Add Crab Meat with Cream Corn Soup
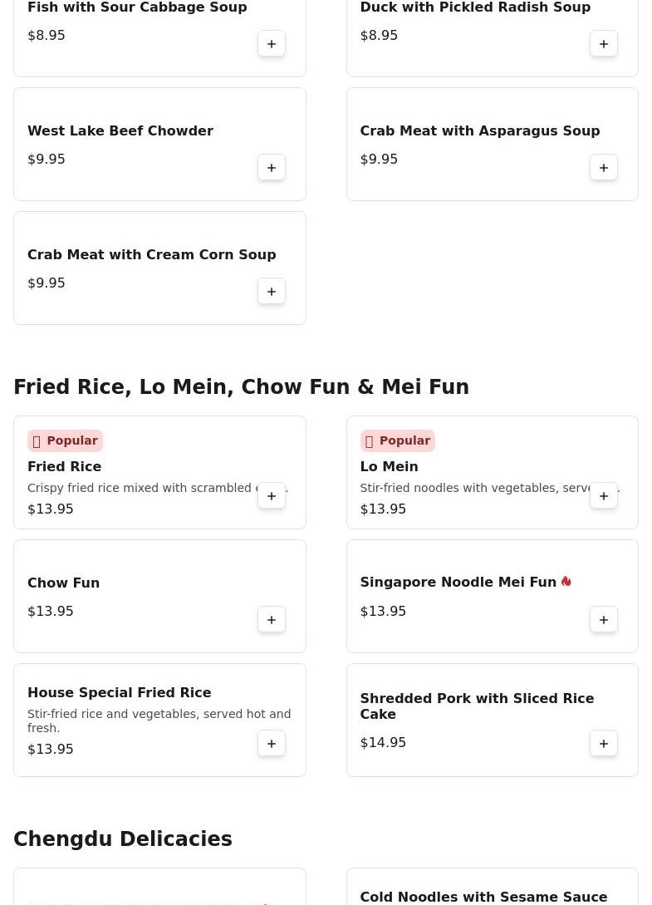652x905 pixels. coord(272,292)
